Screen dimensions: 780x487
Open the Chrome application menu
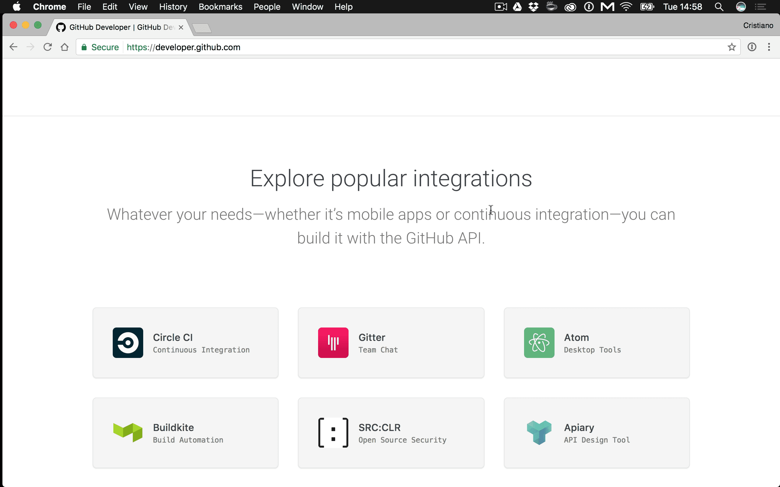[x=49, y=6]
